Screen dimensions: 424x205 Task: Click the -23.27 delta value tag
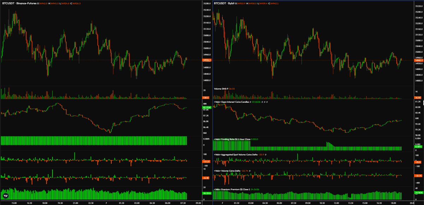[x=207, y=161]
